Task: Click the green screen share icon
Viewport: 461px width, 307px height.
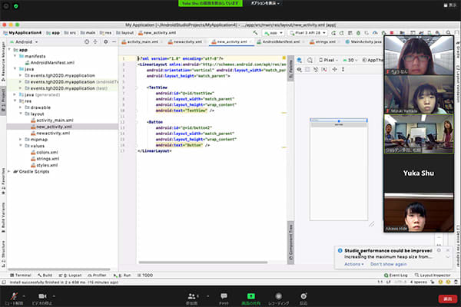Action: coord(250,295)
